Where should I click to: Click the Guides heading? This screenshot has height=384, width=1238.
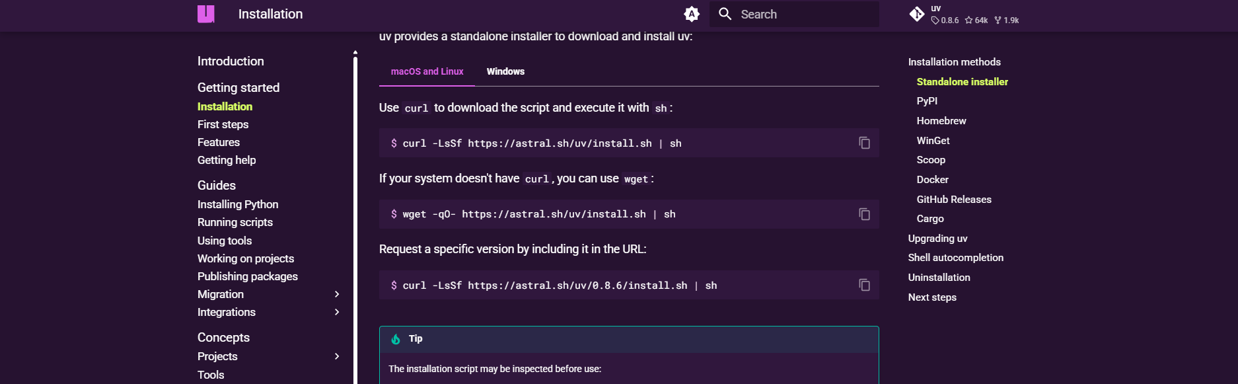(217, 185)
